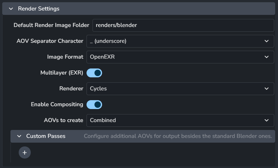Open the OpenEXR image format dropdown
Viewport: 278px width, 168px height.
coord(174,57)
